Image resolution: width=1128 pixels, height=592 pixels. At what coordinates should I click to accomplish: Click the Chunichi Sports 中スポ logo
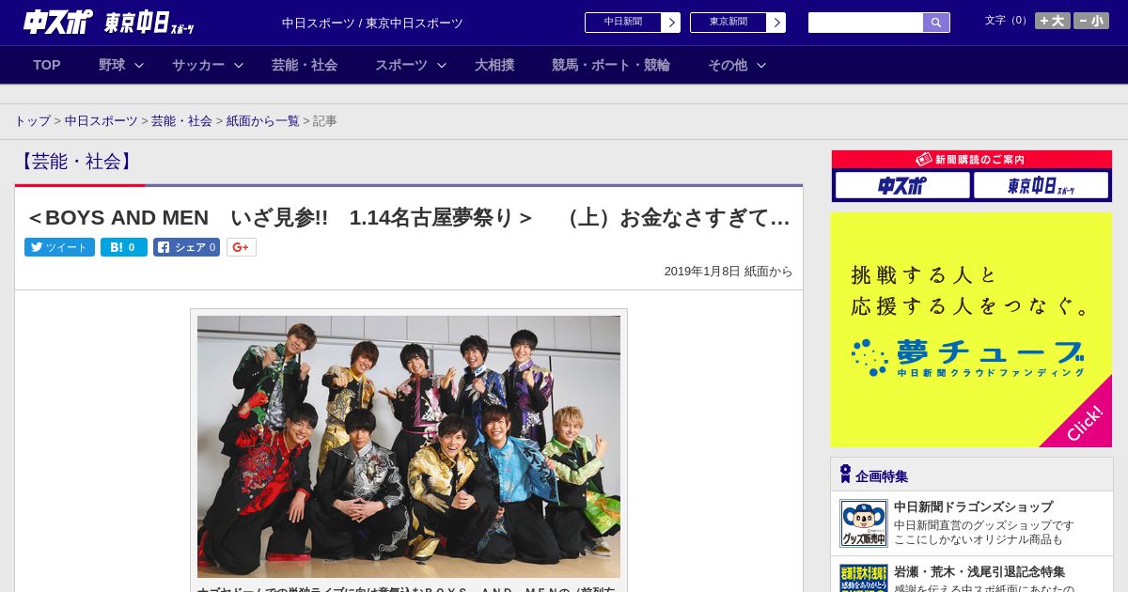(58, 22)
